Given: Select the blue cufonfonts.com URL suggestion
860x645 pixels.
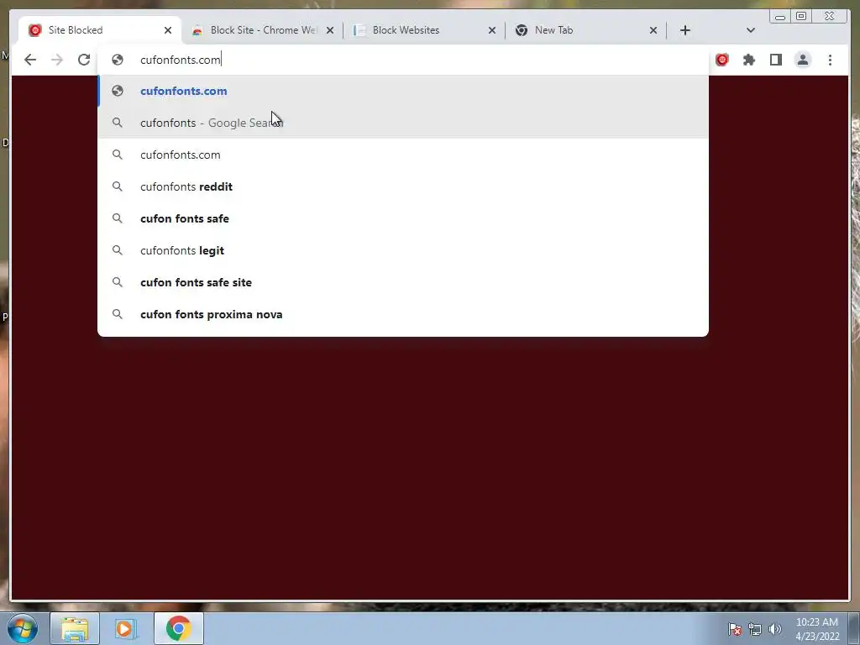Looking at the screenshot, I should (403, 91).
